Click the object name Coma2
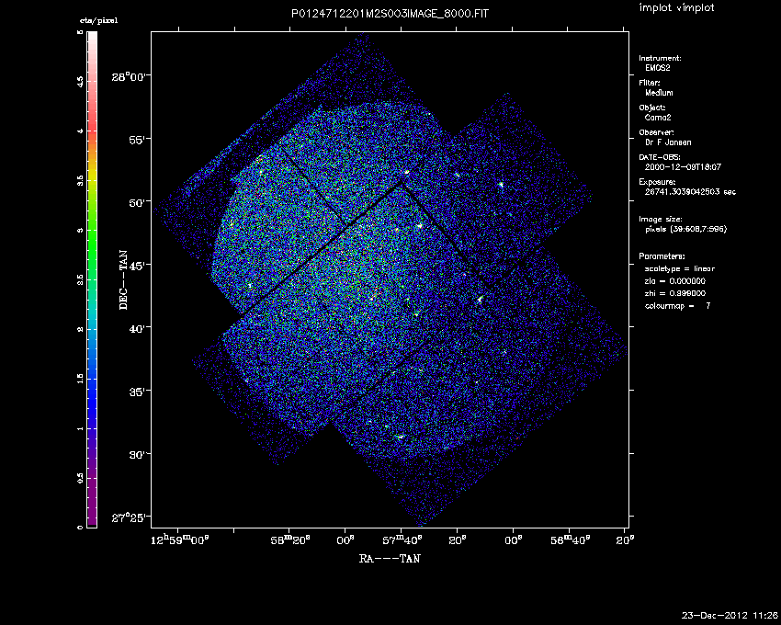 658,118
